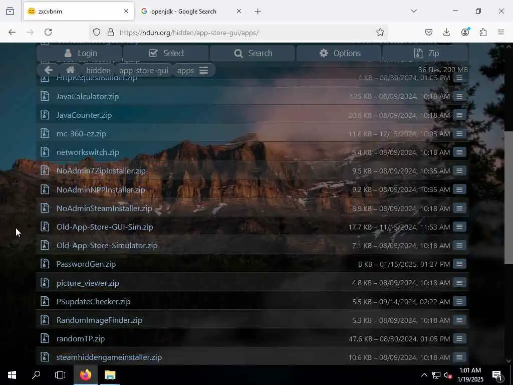Open the menu for NoAdmin7ZipInstaller.zip
Screen dimensions: 513x385
point(459,170)
